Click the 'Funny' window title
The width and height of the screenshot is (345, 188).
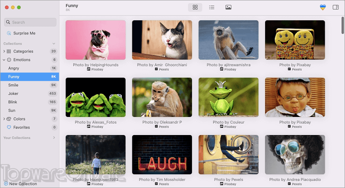pos(72,6)
